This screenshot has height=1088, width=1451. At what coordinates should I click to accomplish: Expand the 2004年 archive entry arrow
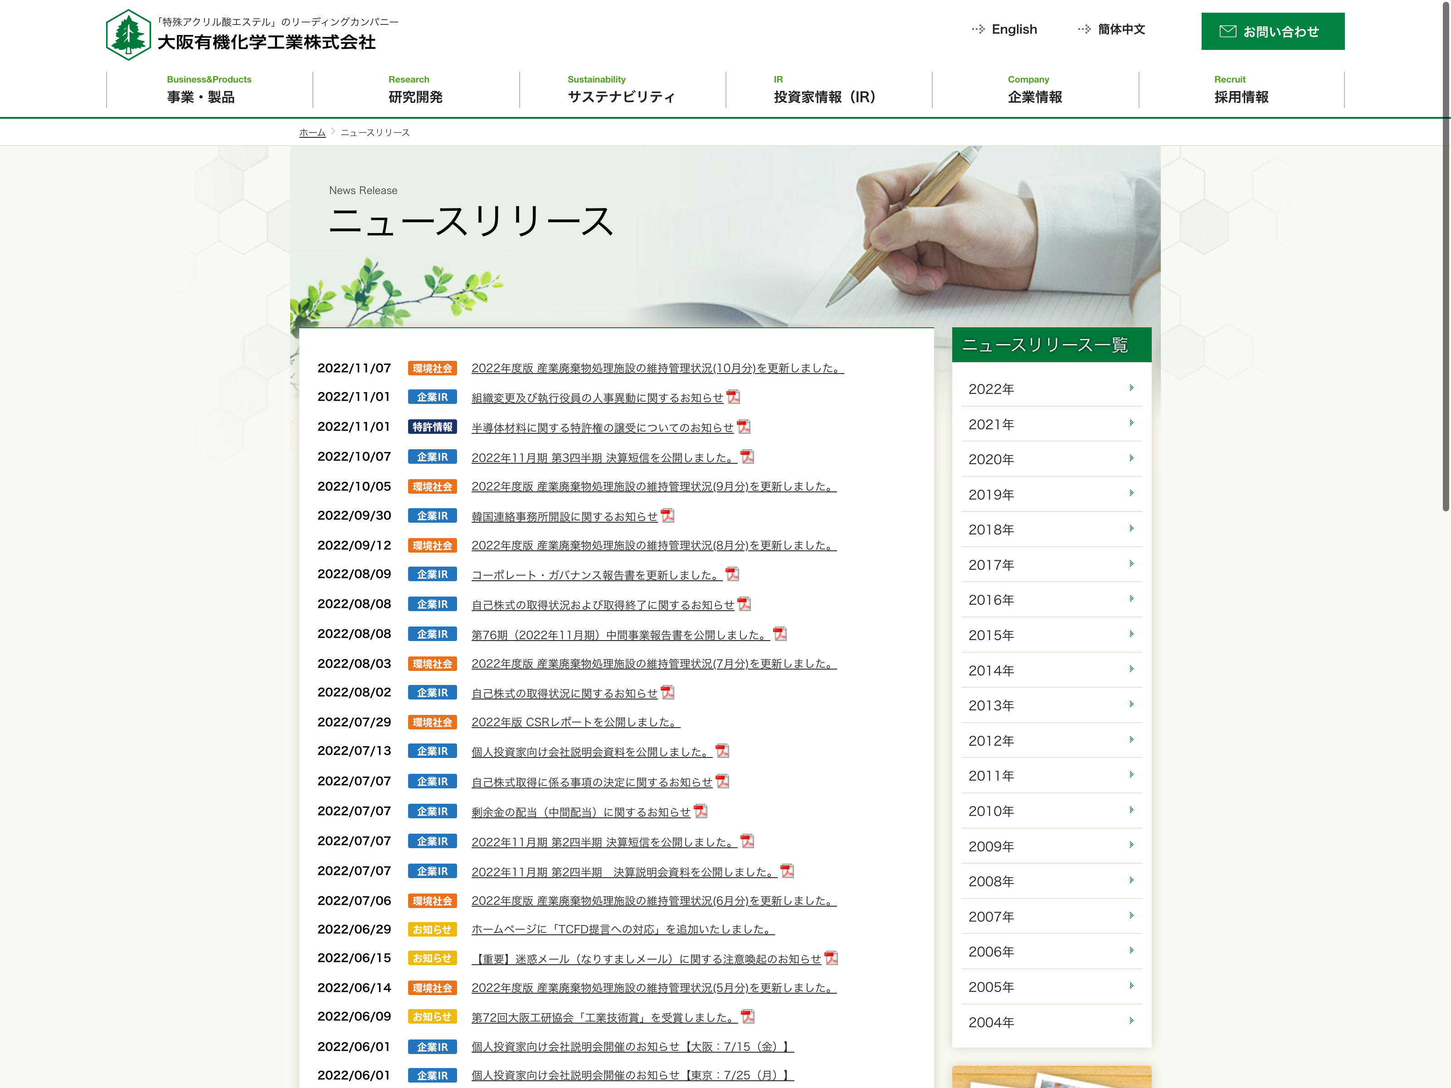pos(1131,1021)
